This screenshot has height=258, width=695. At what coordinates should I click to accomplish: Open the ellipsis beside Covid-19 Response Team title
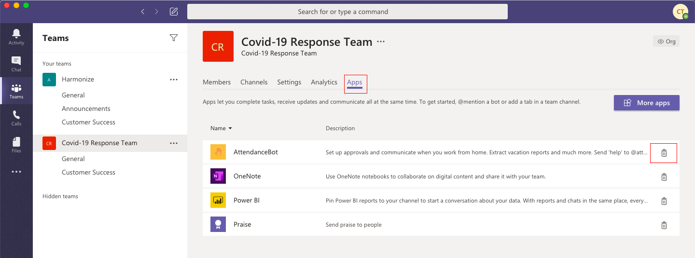pyautogui.click(x=381, y=42)
